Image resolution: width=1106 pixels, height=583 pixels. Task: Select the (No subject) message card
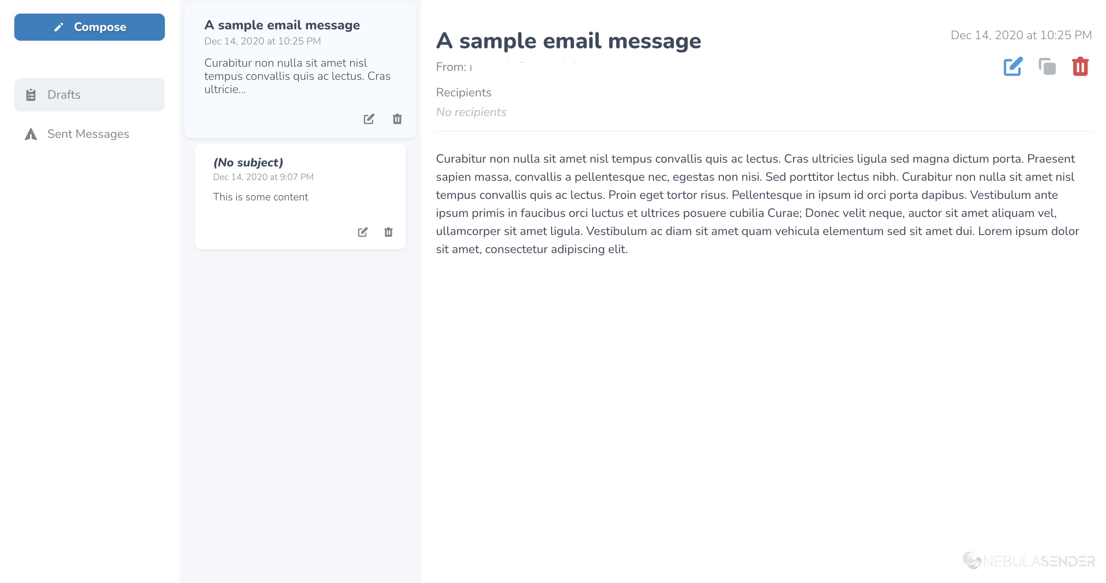click(300, 196)
